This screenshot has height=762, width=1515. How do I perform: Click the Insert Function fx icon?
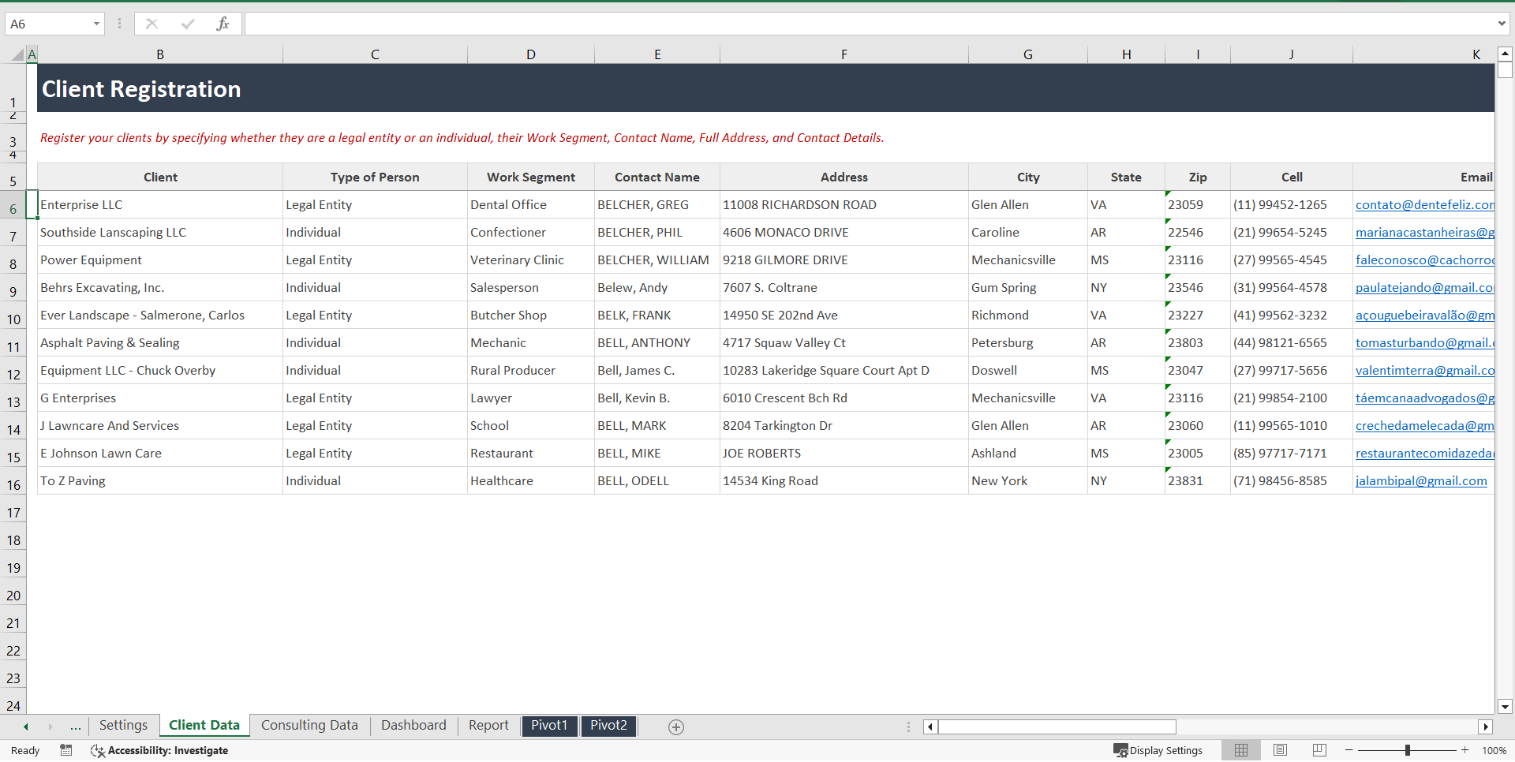(223, 24)
